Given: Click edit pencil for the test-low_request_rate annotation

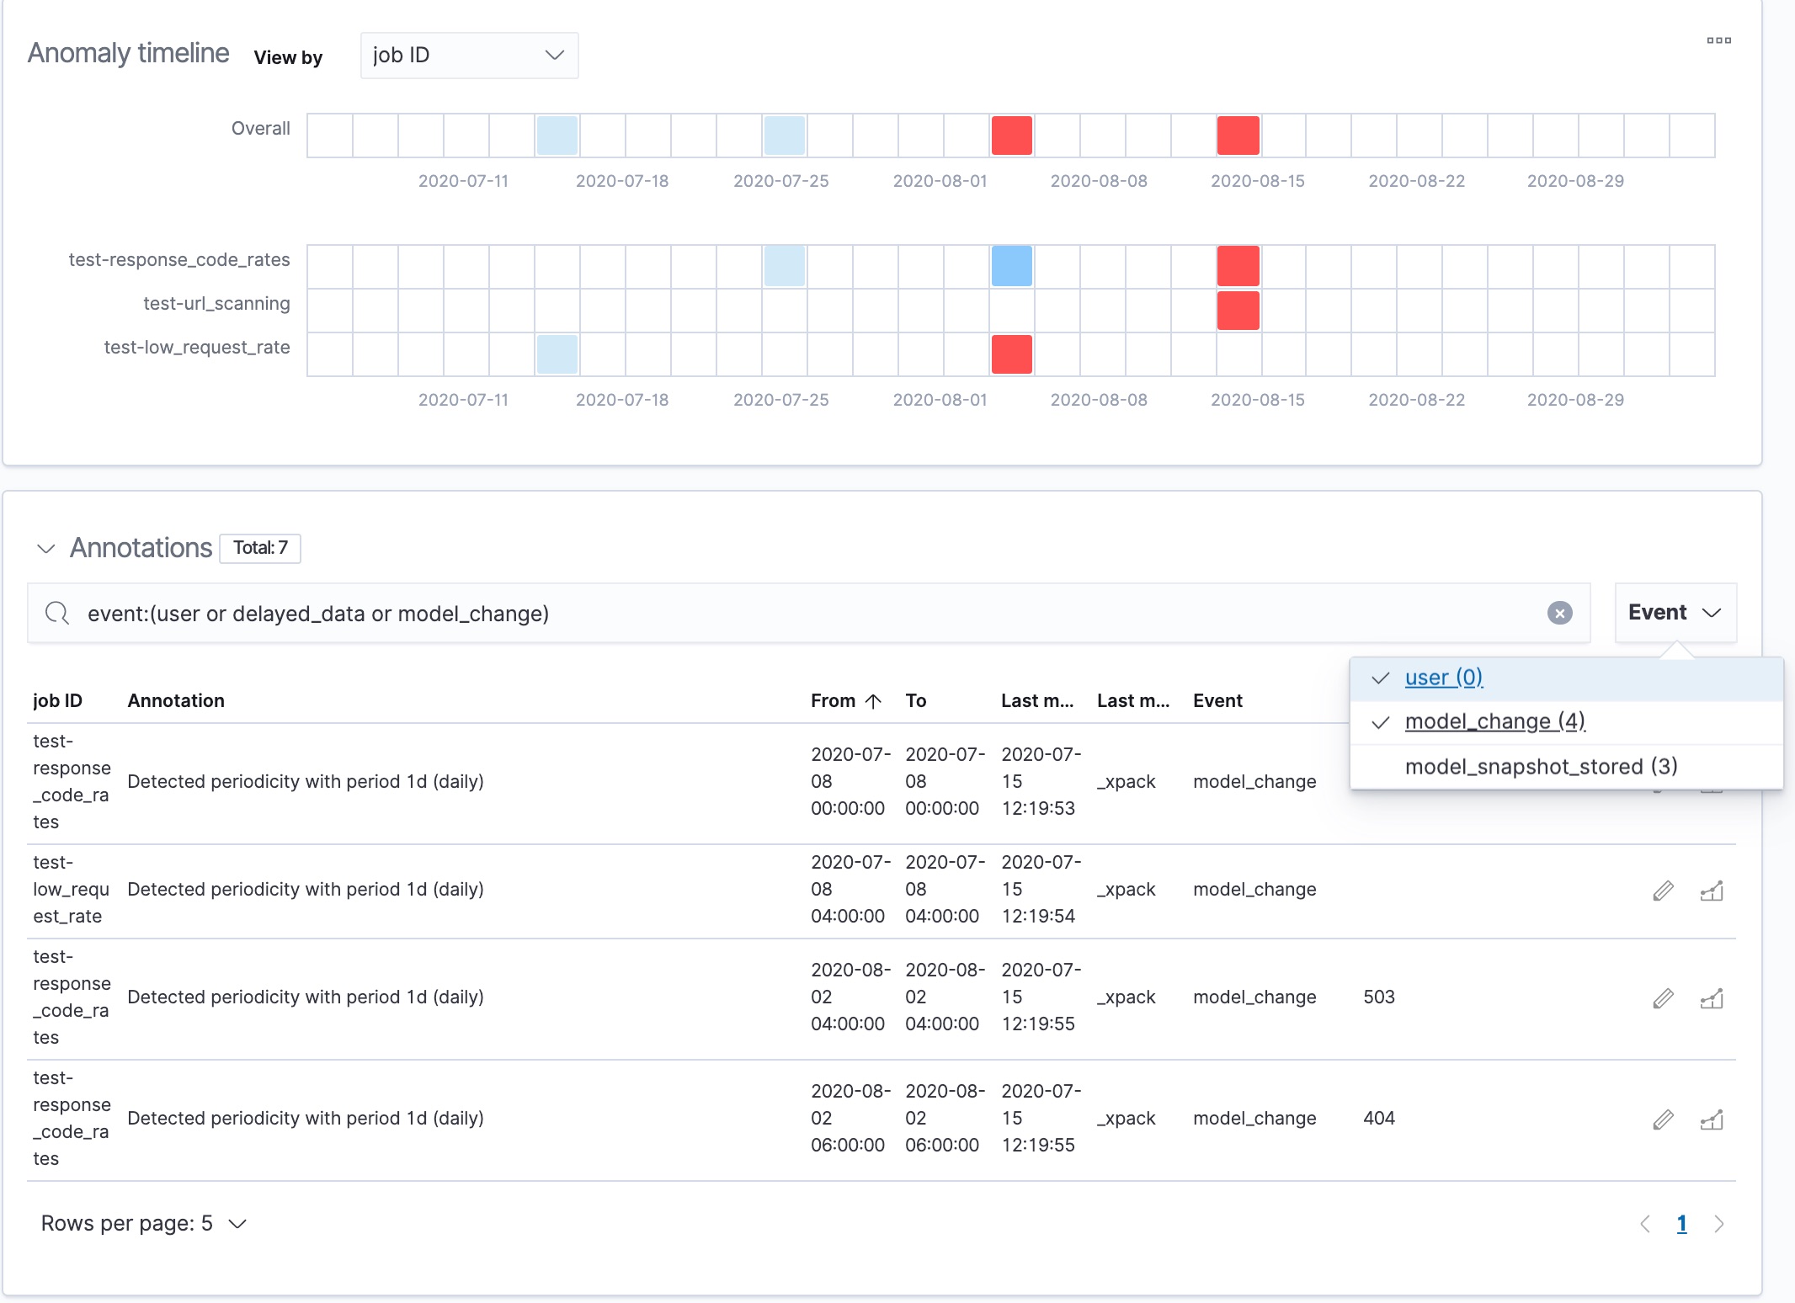Looking at the screenshot, I should click(x=1663, y=891).
